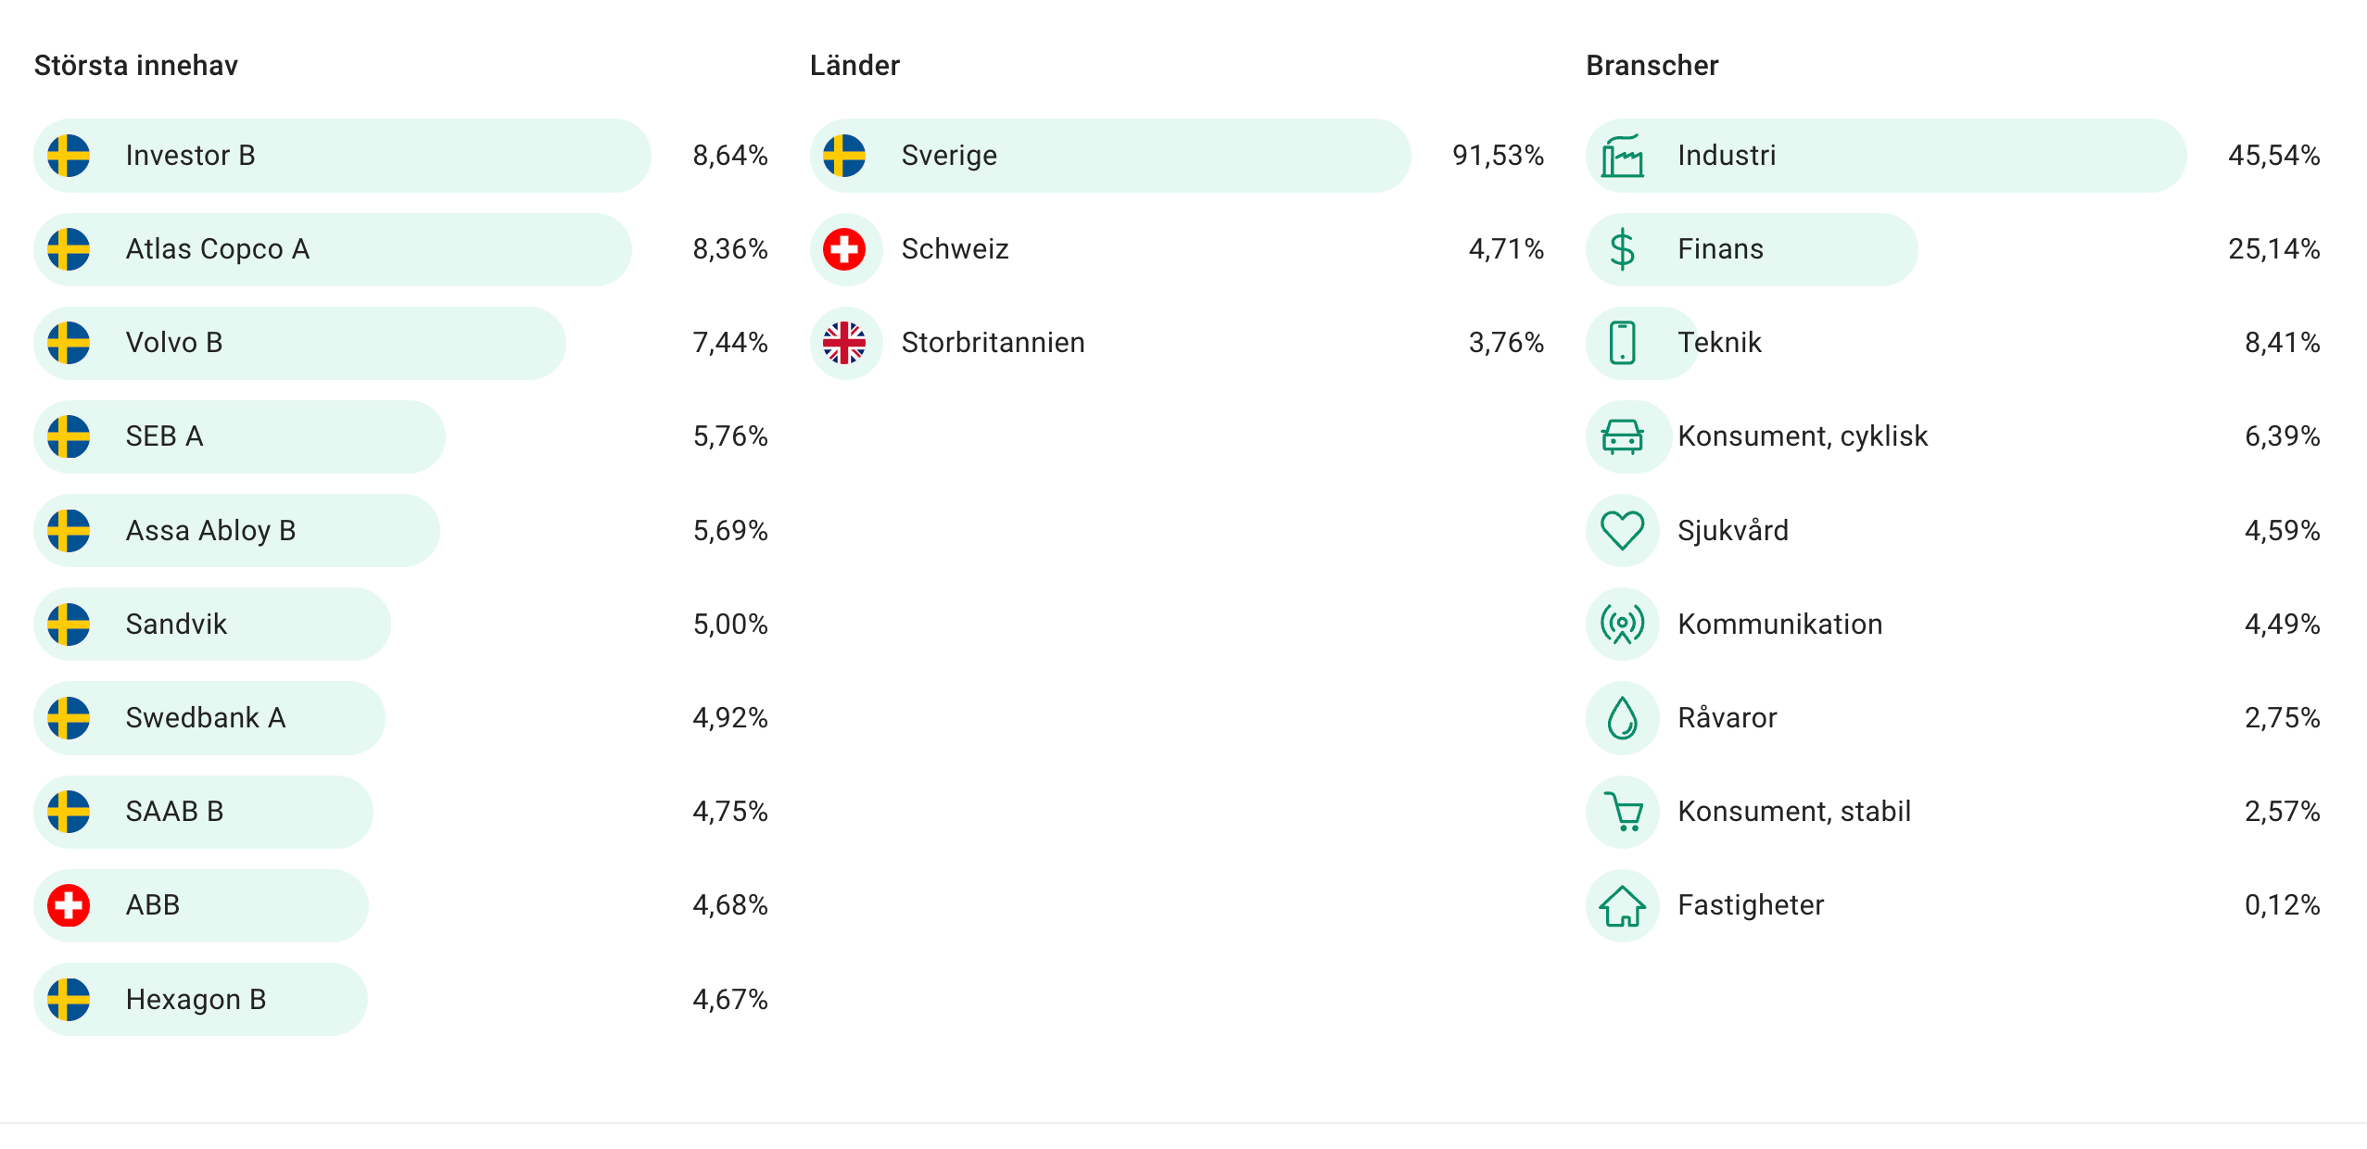Open the Atlas Copco A holding
The height and width of the screenshot is (1149, 2367).
coord(217,249)
